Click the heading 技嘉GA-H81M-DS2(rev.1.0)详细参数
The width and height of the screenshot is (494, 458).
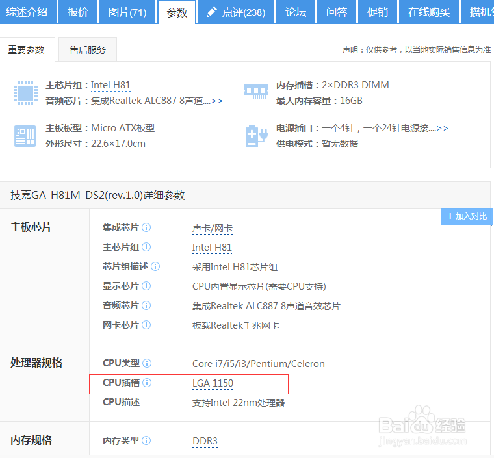click(97, 195)
